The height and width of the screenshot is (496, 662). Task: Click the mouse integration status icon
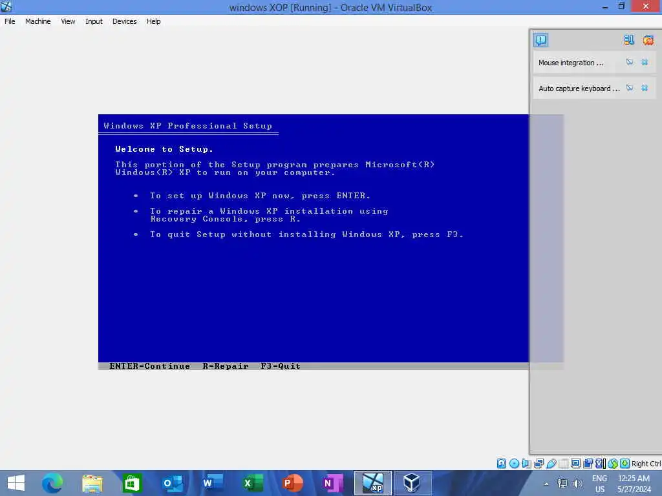(x=613, y=464)
